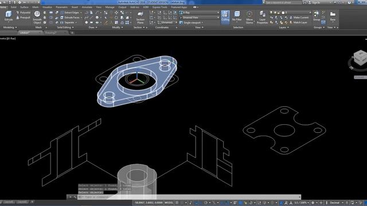Select the Move tool in Modify panel
Screen dimensions: 367x206
click(116, 13)
